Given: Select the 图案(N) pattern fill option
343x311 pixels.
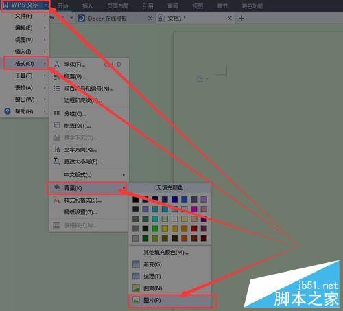Looking at the screenshot, I should [x=170, y=288].
